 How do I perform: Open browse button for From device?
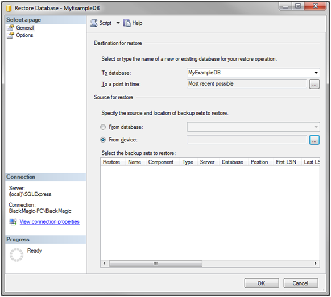click(315, 140)
